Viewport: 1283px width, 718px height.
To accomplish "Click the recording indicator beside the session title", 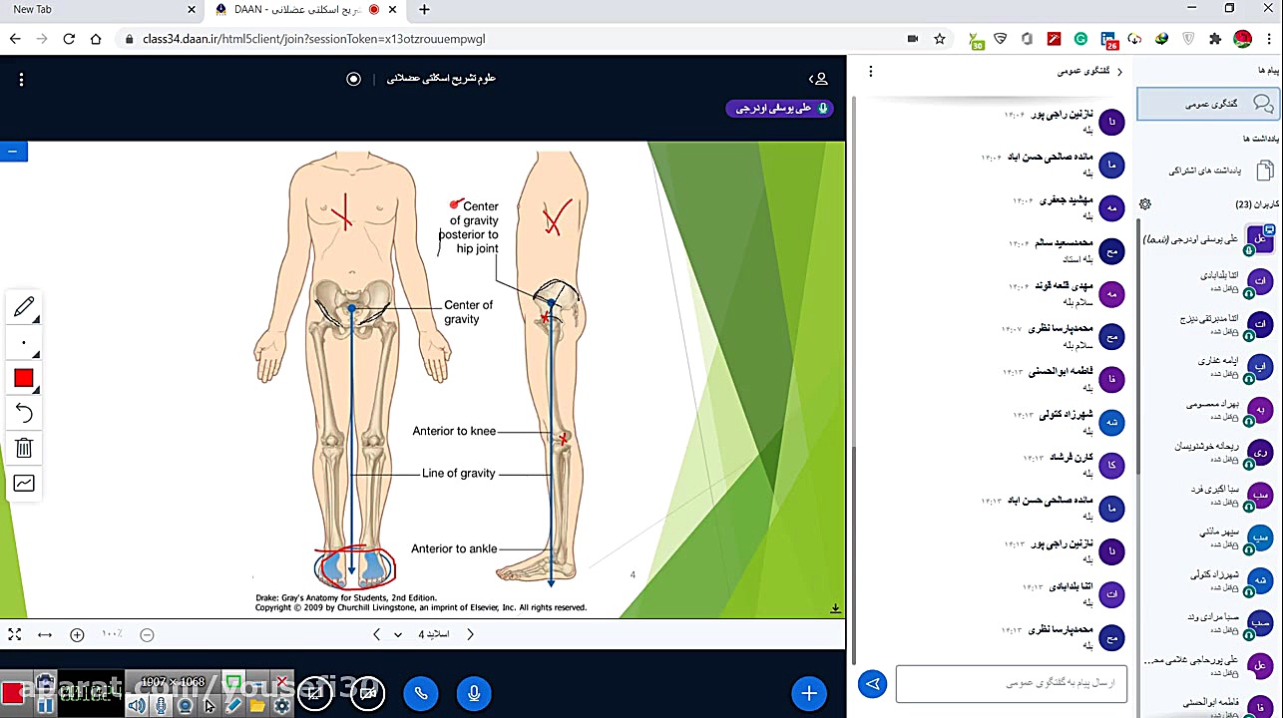I will [353, 79].
